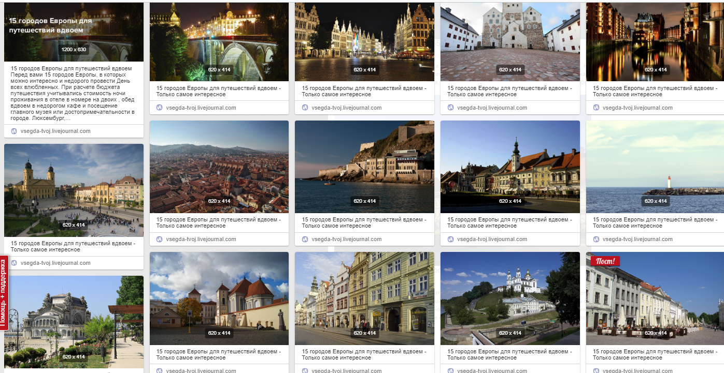Click the red "Пост!" badge on the café street photo
Image resolution: width=724 pixels, height=373 pixels.
click(x=605, y=261)
